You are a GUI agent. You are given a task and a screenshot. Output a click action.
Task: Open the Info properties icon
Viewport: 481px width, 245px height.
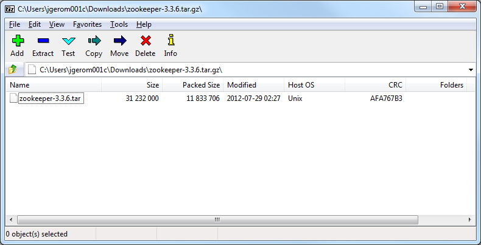(171, 40)
